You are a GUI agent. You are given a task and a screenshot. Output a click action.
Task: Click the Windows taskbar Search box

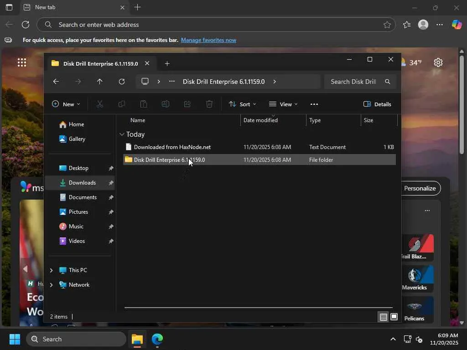coord(76,339)
